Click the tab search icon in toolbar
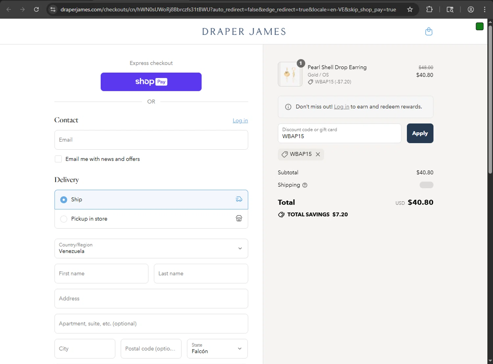Image resolution: width=493 pixels, height=364 pixels. click(450, 10)
